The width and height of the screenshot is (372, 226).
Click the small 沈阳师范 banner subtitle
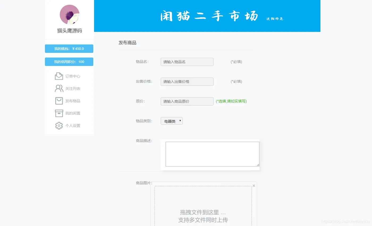275,19
